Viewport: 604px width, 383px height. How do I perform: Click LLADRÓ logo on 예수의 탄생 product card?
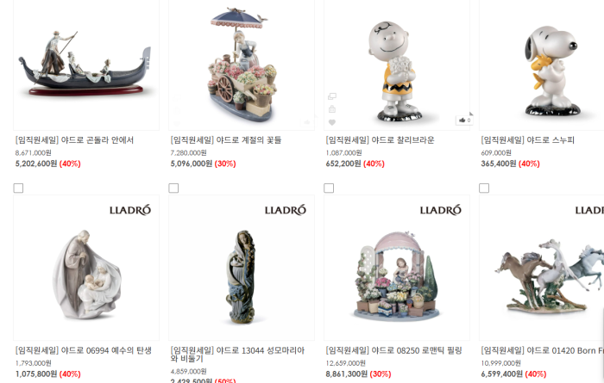129,210
